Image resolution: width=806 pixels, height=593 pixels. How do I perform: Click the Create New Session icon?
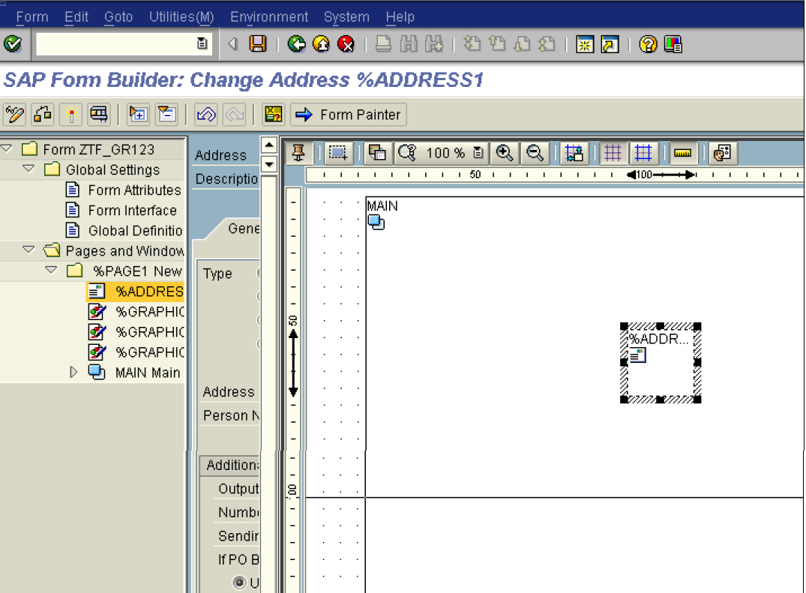tap(585, 44)
